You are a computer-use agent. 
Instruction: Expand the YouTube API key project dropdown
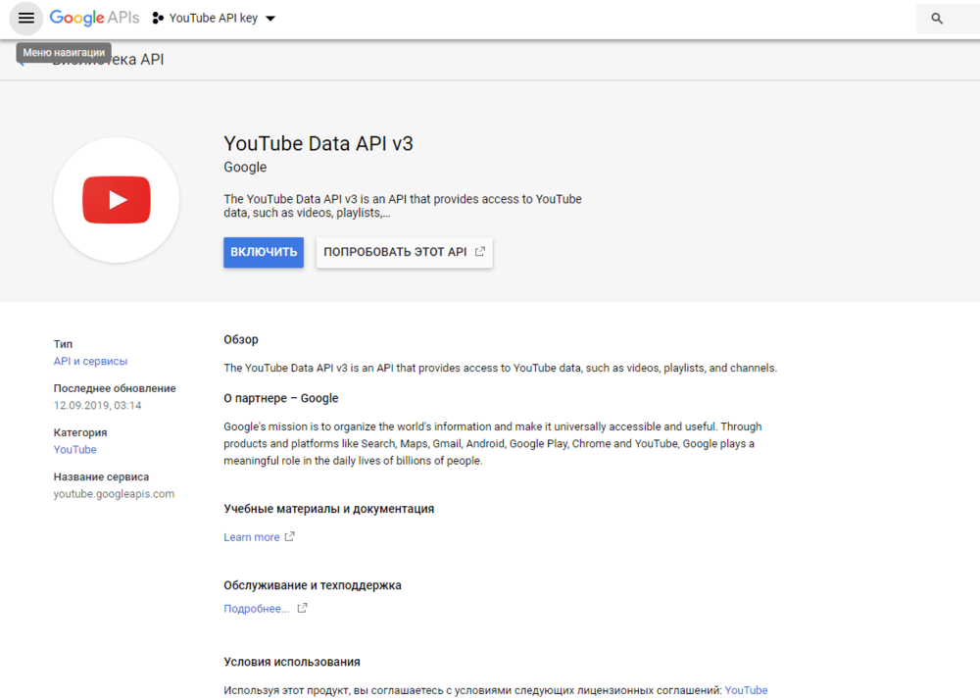point(270,19)
